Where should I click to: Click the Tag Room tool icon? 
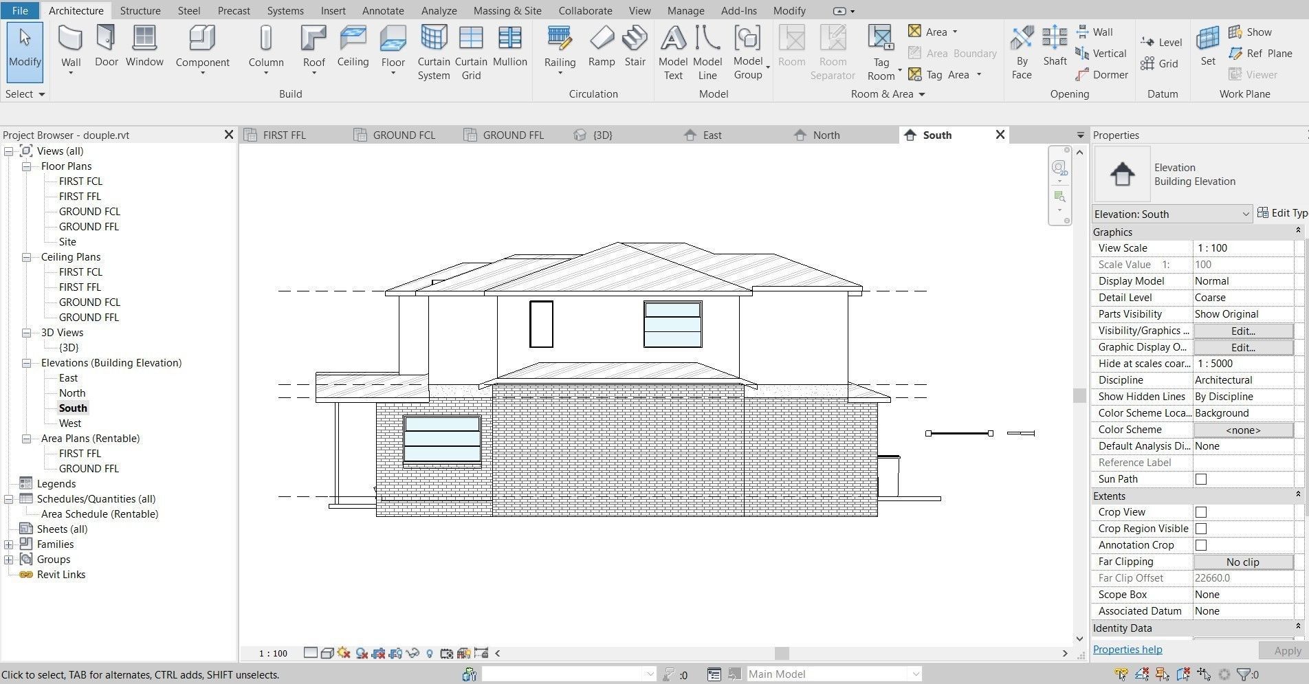coord(881,37)
